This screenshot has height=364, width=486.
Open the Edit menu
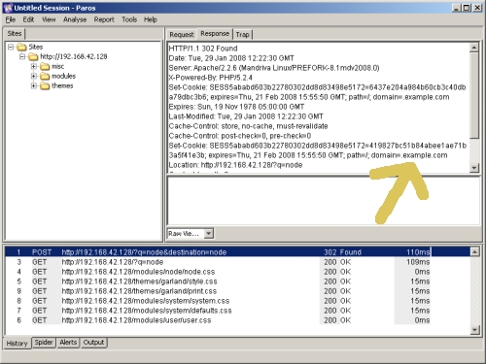click(x=28, y=19)
